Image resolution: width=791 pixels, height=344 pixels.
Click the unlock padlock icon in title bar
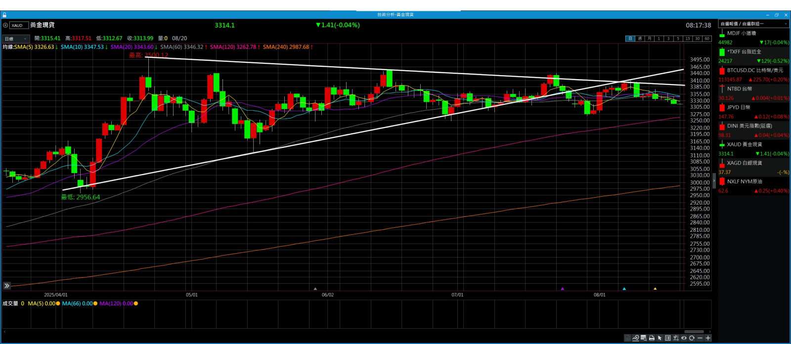pos(4,15)
